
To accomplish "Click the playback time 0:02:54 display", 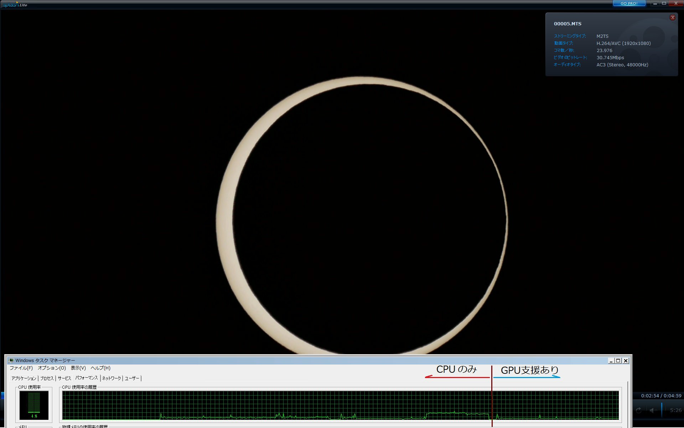I will tap(650, 396).
